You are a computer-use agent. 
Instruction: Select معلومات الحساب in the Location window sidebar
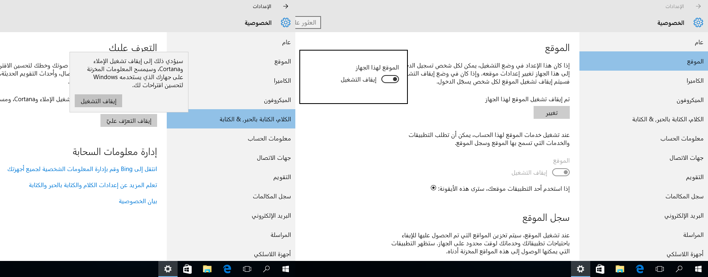click(x=644, y=138)
